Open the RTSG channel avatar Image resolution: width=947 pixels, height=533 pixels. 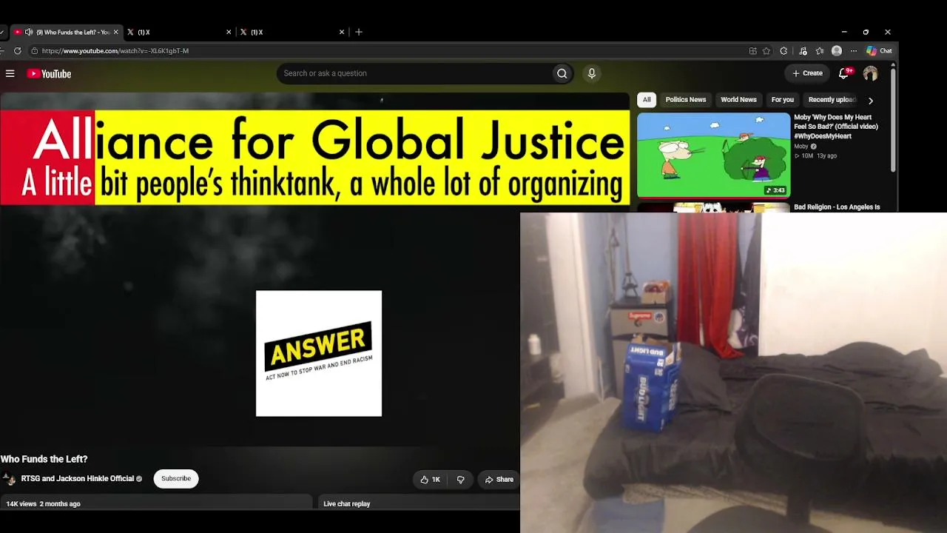click(9, 479)
